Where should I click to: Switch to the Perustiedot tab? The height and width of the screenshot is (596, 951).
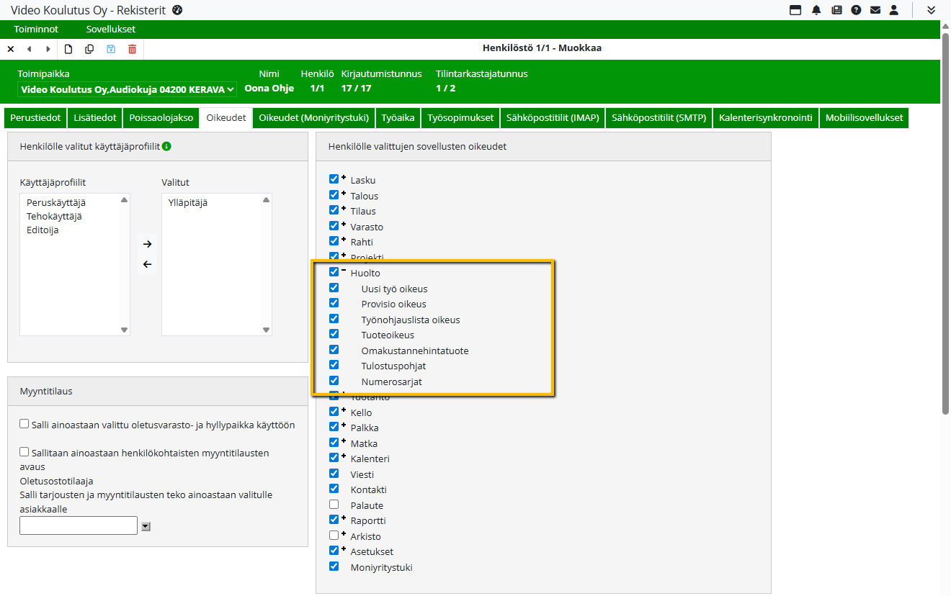[36, 118]
